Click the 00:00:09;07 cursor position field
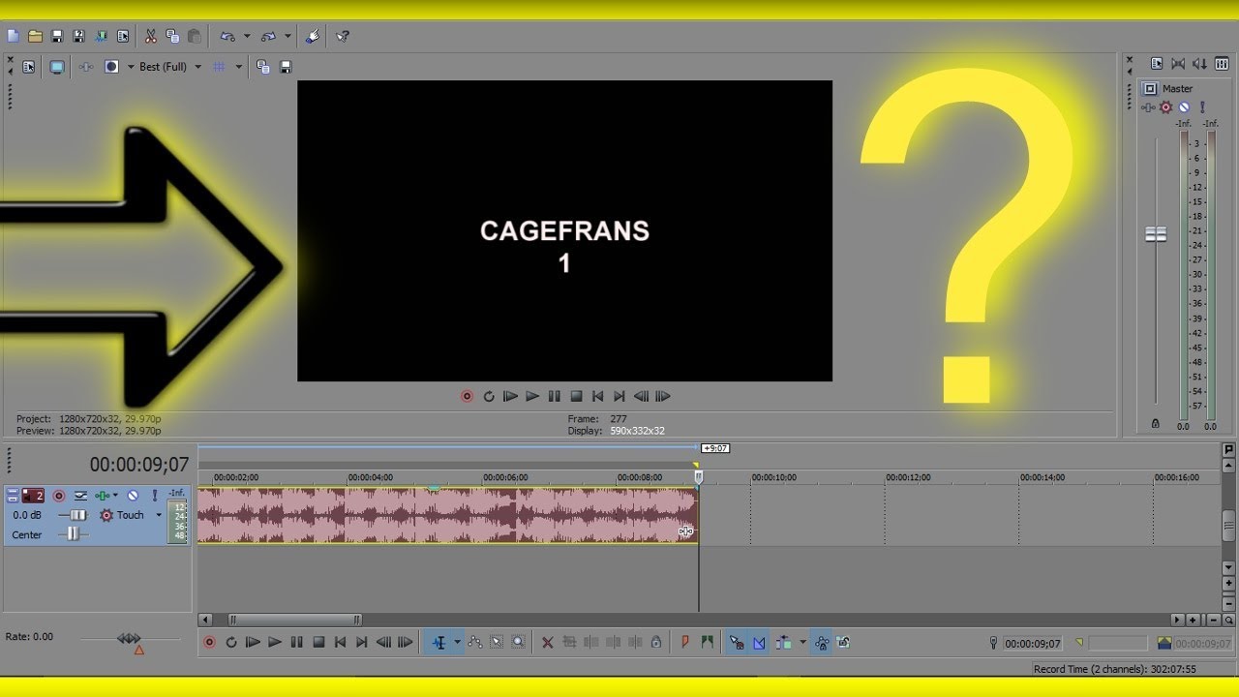 tap(1034, 643)
